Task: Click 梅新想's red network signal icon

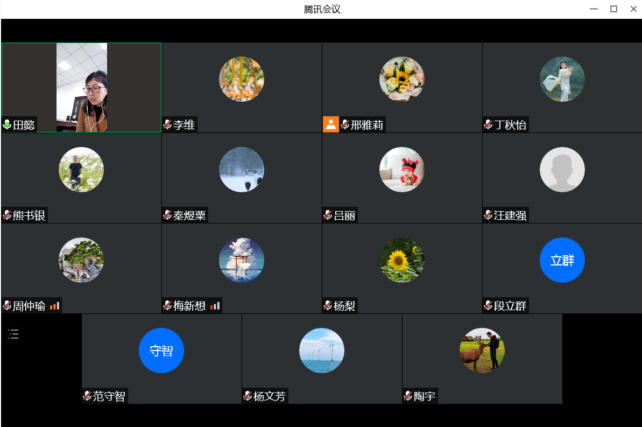Action: (x=215, y=306)
